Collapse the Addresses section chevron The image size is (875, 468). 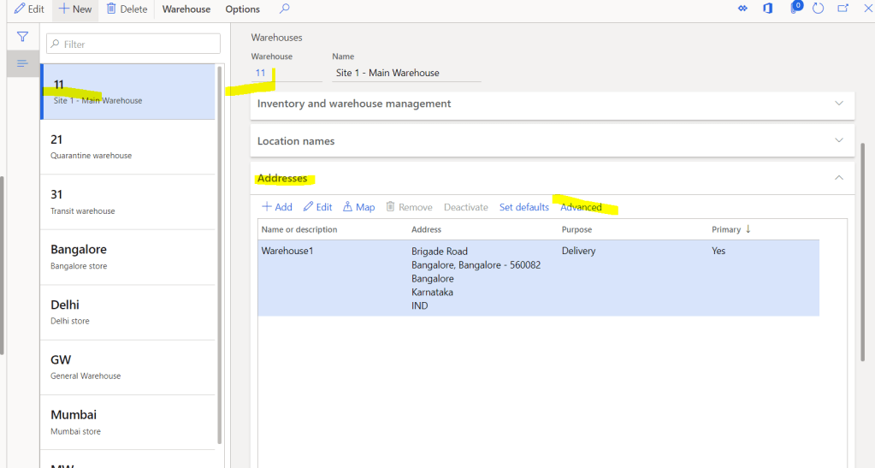pos(838,178)
